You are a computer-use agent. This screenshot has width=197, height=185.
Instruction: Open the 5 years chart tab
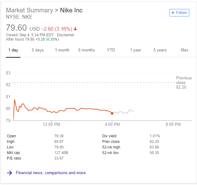[x=160, y=50]
